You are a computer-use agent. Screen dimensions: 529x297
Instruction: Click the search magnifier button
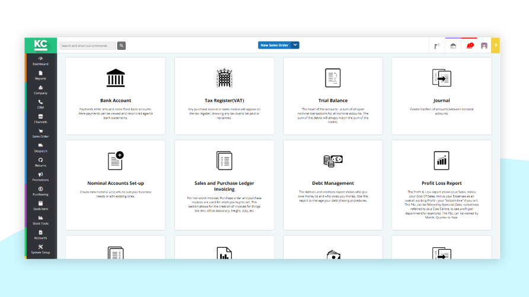coord(122,46)
